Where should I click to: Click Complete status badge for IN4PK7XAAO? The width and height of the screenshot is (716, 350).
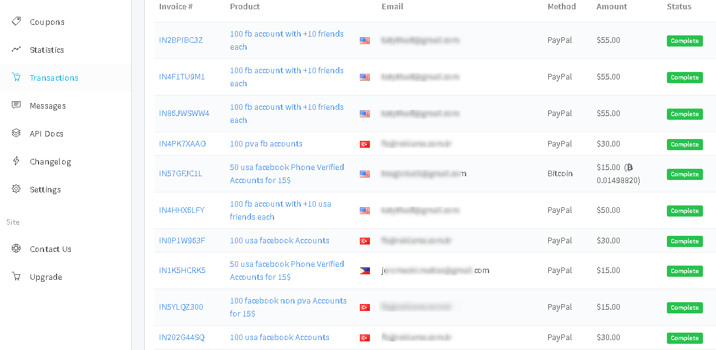pyautogui.click(x=684, y=145)
